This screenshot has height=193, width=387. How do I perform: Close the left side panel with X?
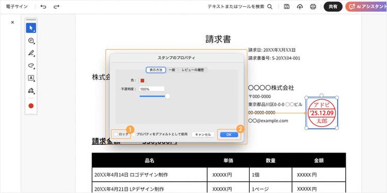[12, 23]
